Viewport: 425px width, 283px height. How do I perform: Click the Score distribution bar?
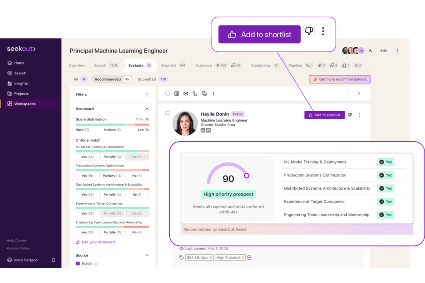coord(112,125)
